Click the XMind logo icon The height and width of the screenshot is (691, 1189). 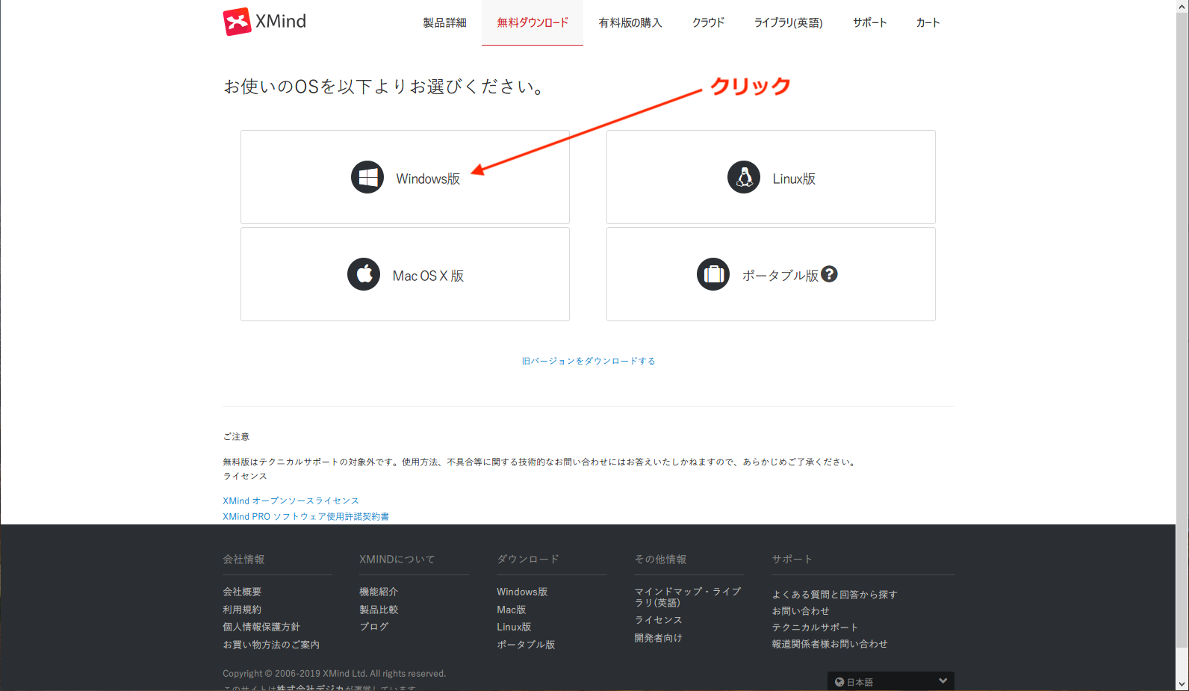tap(237, 22)
